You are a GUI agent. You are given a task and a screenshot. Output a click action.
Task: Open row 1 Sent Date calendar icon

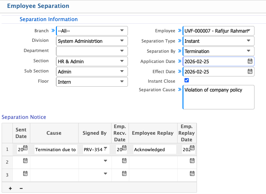(26, 148)
